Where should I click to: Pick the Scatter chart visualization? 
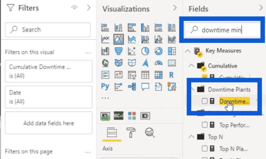pyautogui.click(x=132, y=51)
